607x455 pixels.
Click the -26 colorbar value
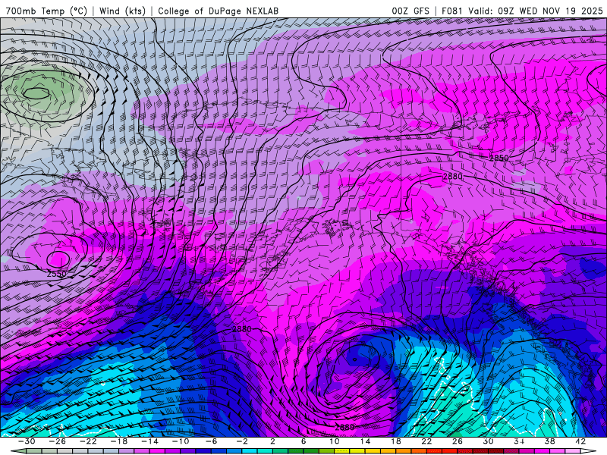pyautogui.click(x=58, y=441)
